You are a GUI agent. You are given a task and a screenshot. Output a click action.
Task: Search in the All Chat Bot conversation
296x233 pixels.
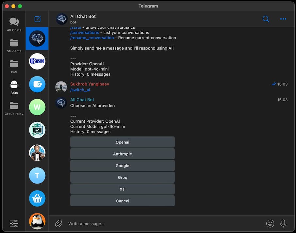[x=266, y=19]
